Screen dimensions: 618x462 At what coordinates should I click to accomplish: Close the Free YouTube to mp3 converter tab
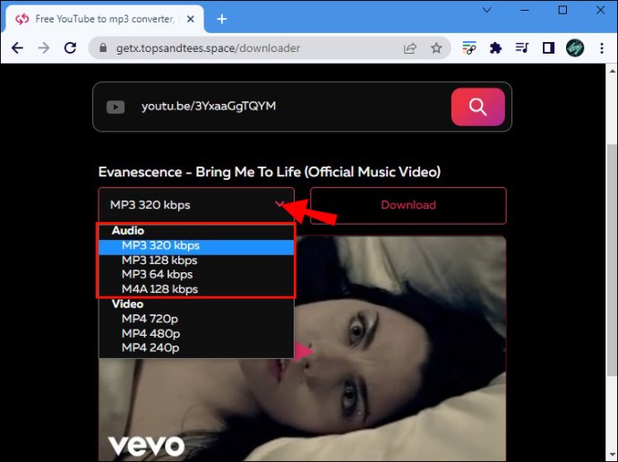click(191, 19)
